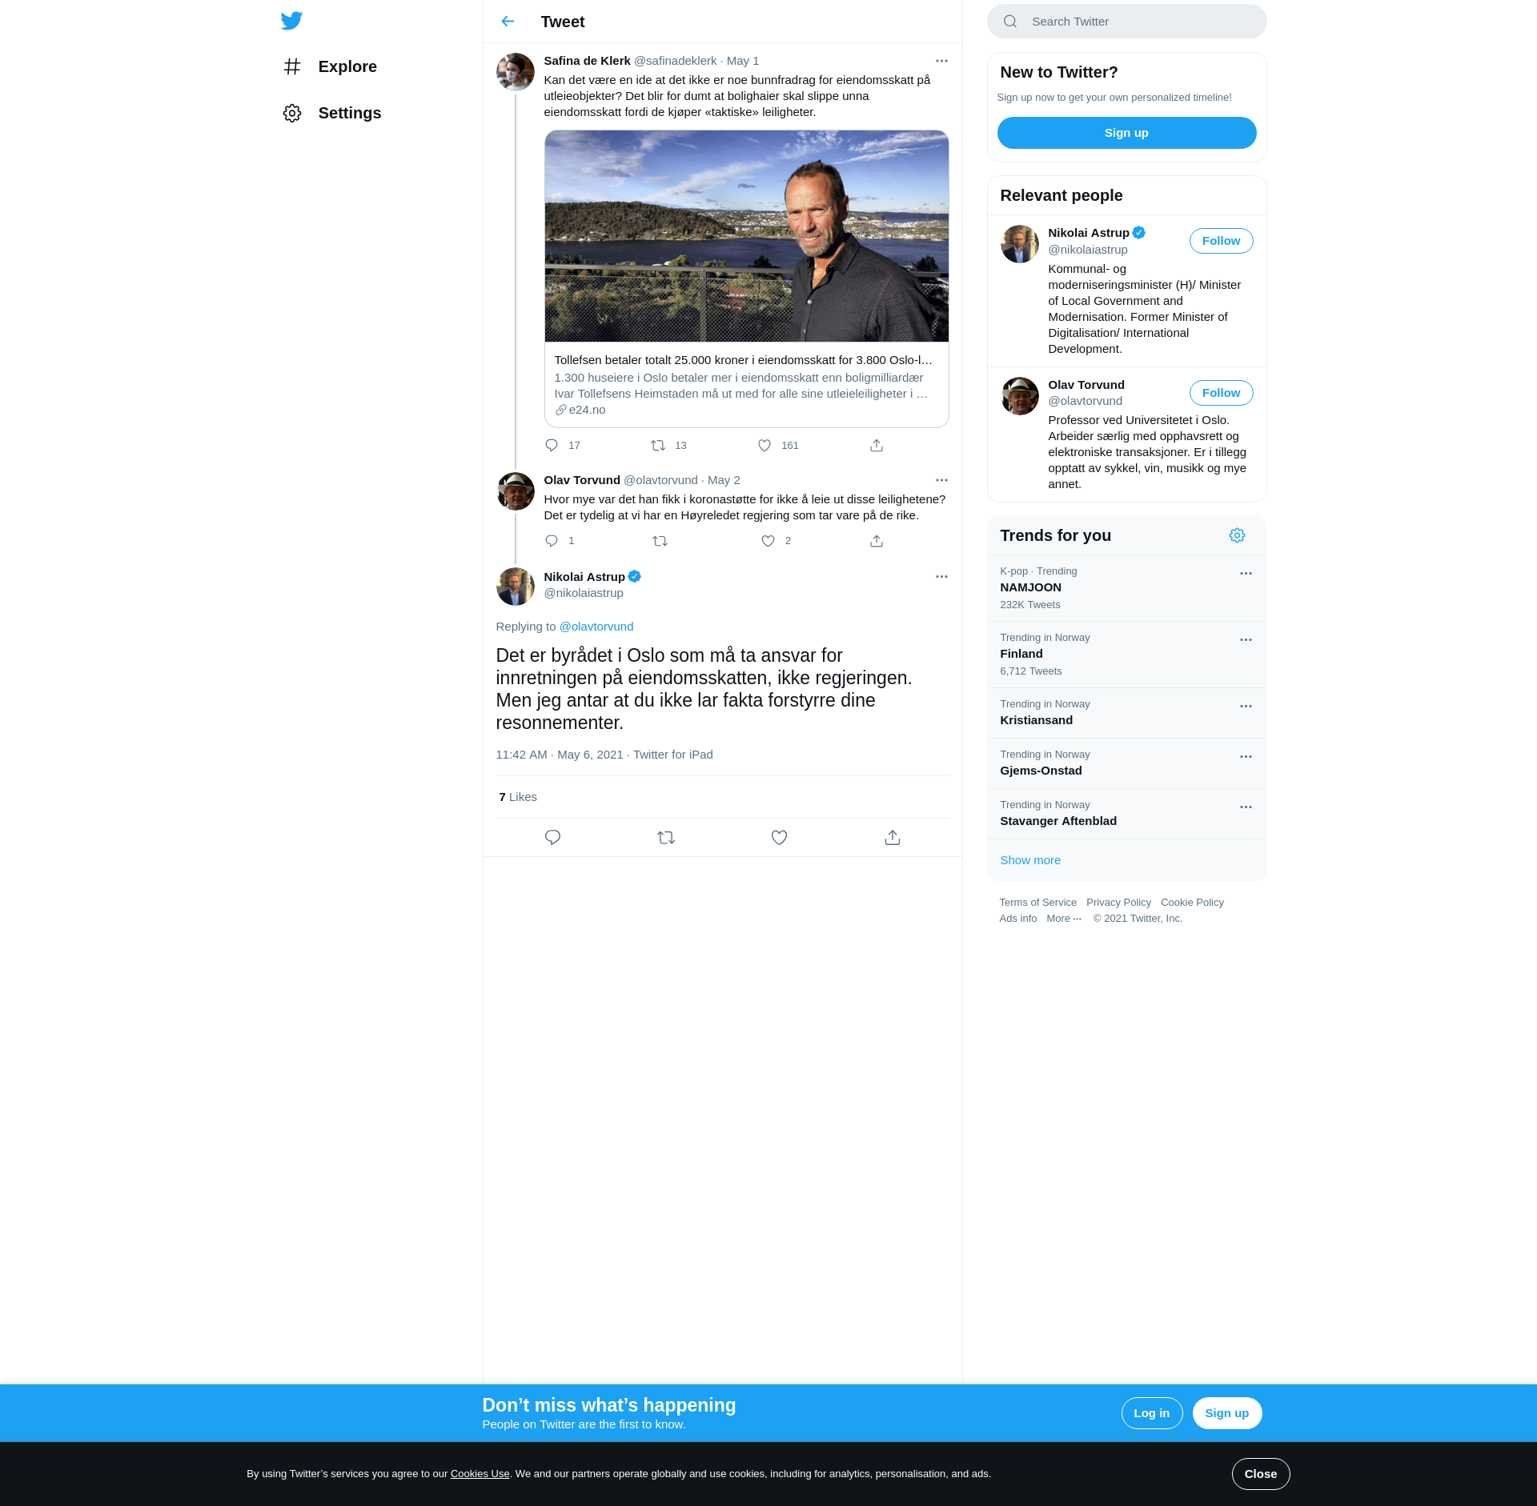1537x1506 pixels.
Task: Open the e24.no article image card
Action: (x=746, y=278)
